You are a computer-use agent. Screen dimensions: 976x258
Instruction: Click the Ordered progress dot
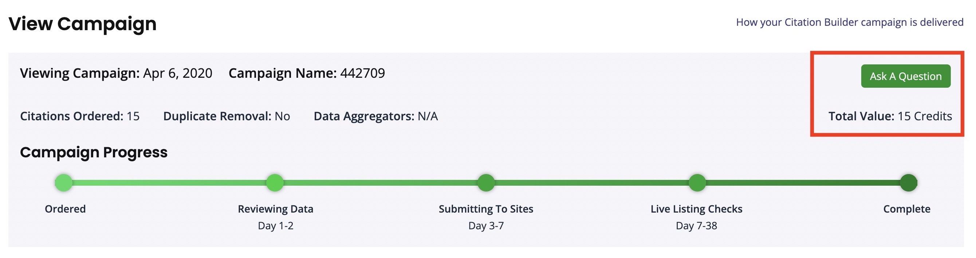64,183
